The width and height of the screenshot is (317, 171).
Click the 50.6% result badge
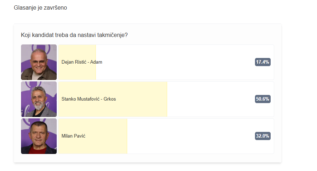(x=262, y=99)
